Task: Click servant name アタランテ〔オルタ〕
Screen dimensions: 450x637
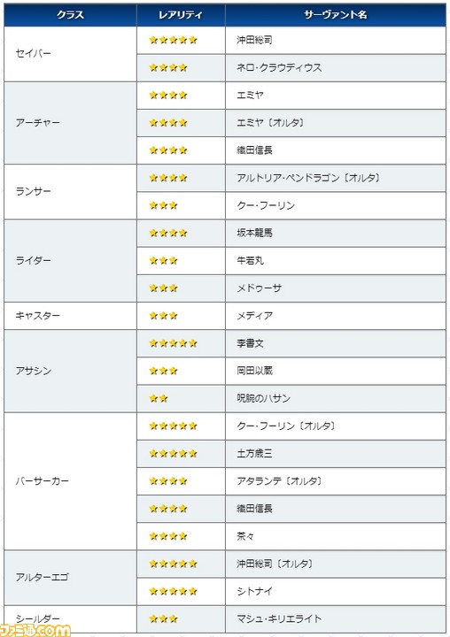Action: click(280, 481)
